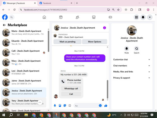Expand Media, files and links section
157x118 pixels.
pos(132,72)
